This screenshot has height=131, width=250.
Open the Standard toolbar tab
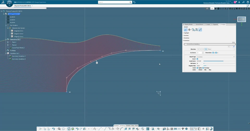click(x=116, y=126)
